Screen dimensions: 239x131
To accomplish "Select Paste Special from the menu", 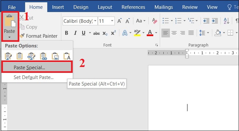I will coord(29,67).
